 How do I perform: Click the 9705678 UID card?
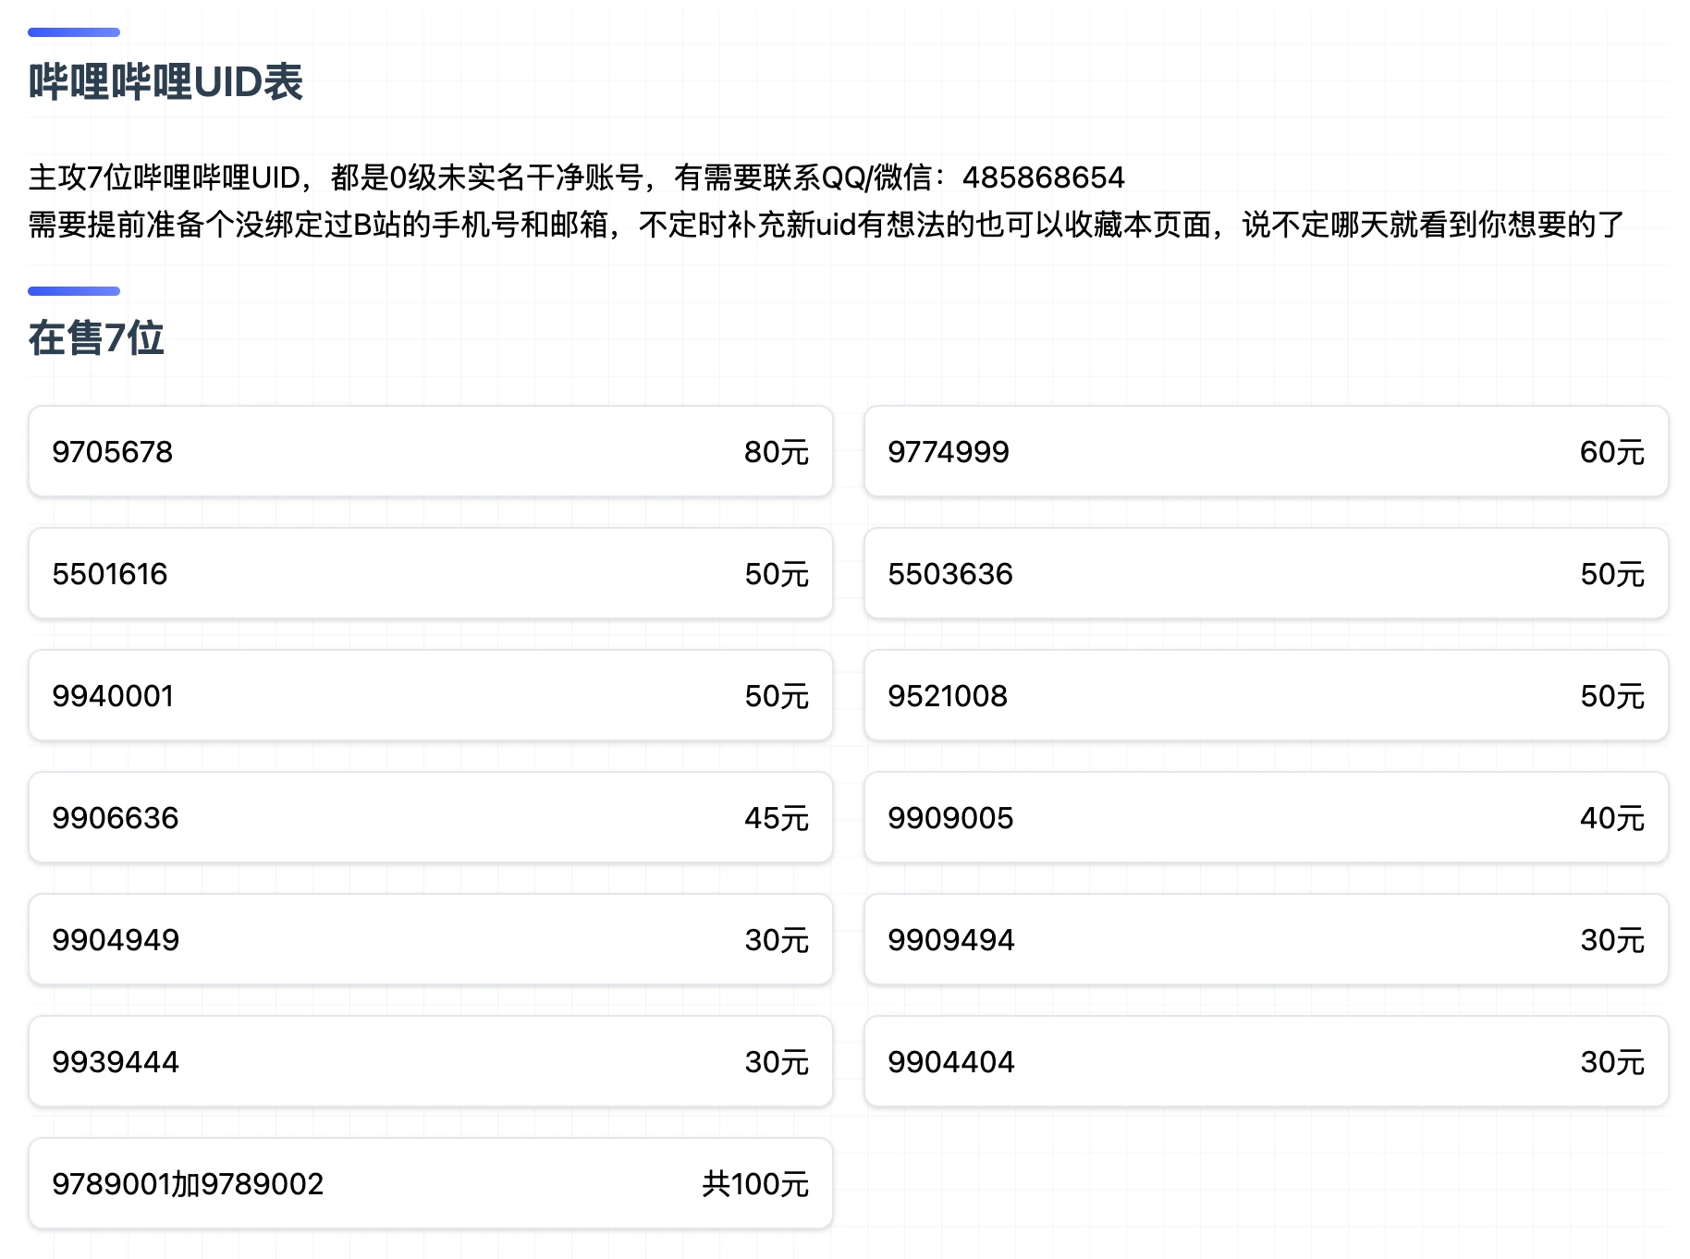[430, 452]
